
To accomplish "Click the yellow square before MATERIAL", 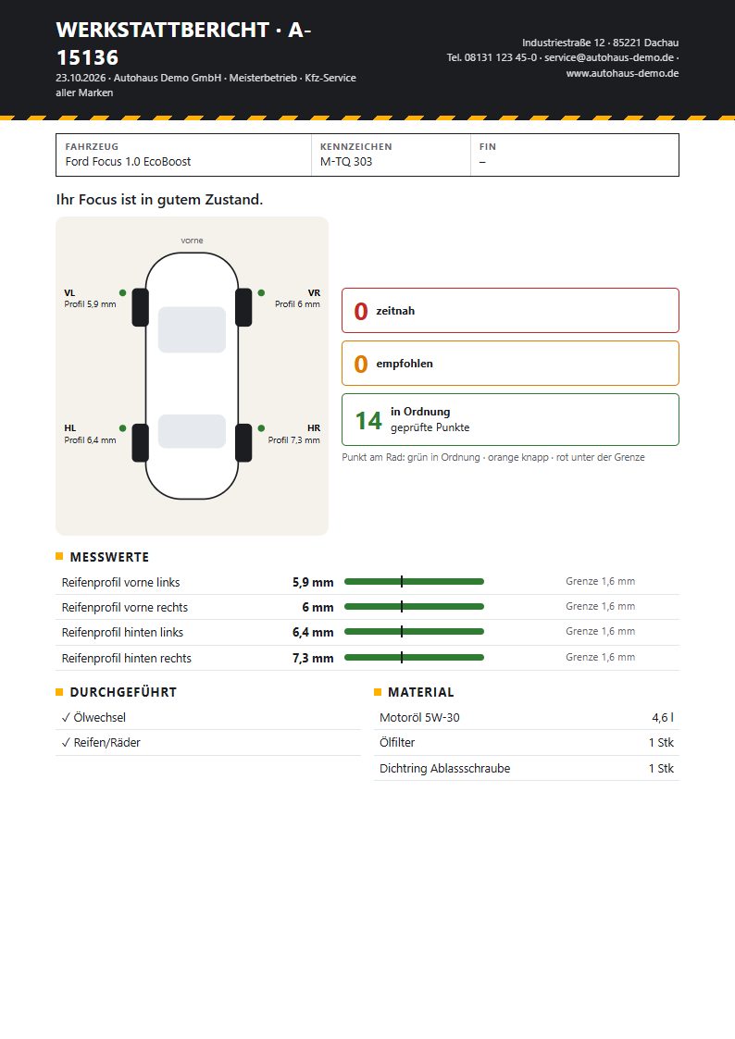I will pyautogui.click(x=378, y=692).
